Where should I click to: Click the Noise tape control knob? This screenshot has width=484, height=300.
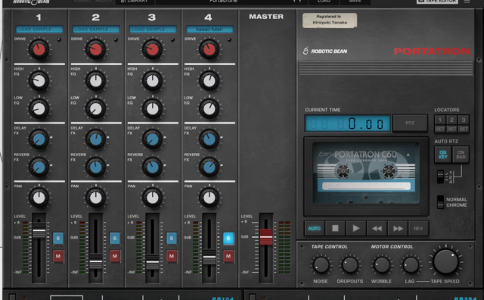click(x=321, y=265)
